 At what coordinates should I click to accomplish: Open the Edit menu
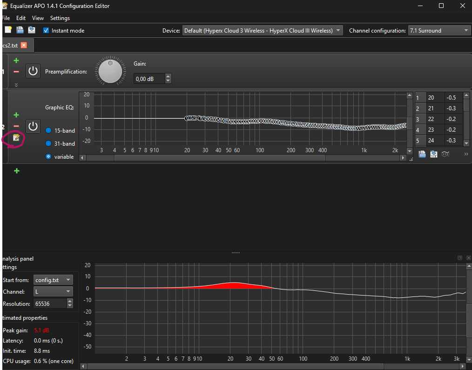pos(21,18)
